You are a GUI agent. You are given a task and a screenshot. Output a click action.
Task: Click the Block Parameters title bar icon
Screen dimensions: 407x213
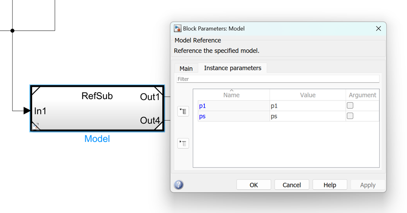tap(178, 29)
